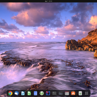Open the System Monitor dock icon
The height and width of the screenshot is (97, 97).
click(61, 93)
